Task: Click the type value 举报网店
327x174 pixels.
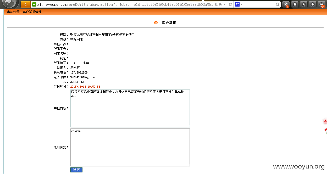Action: [x=76, y=40]
